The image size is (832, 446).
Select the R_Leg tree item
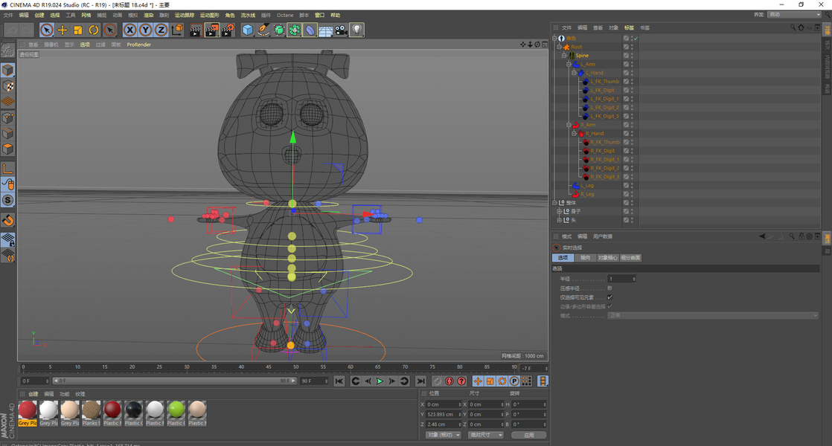click(587, 195)
